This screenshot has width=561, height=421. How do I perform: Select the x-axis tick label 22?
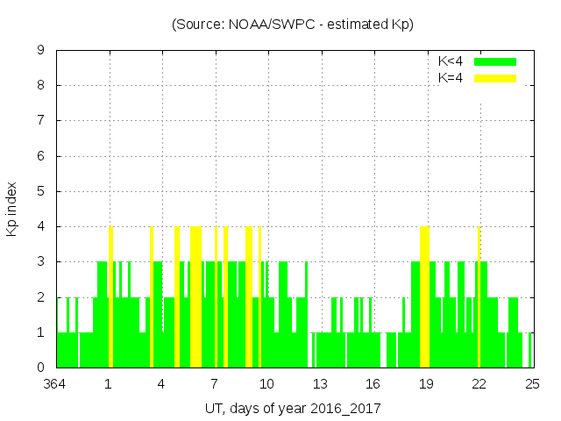pos(479,383)
